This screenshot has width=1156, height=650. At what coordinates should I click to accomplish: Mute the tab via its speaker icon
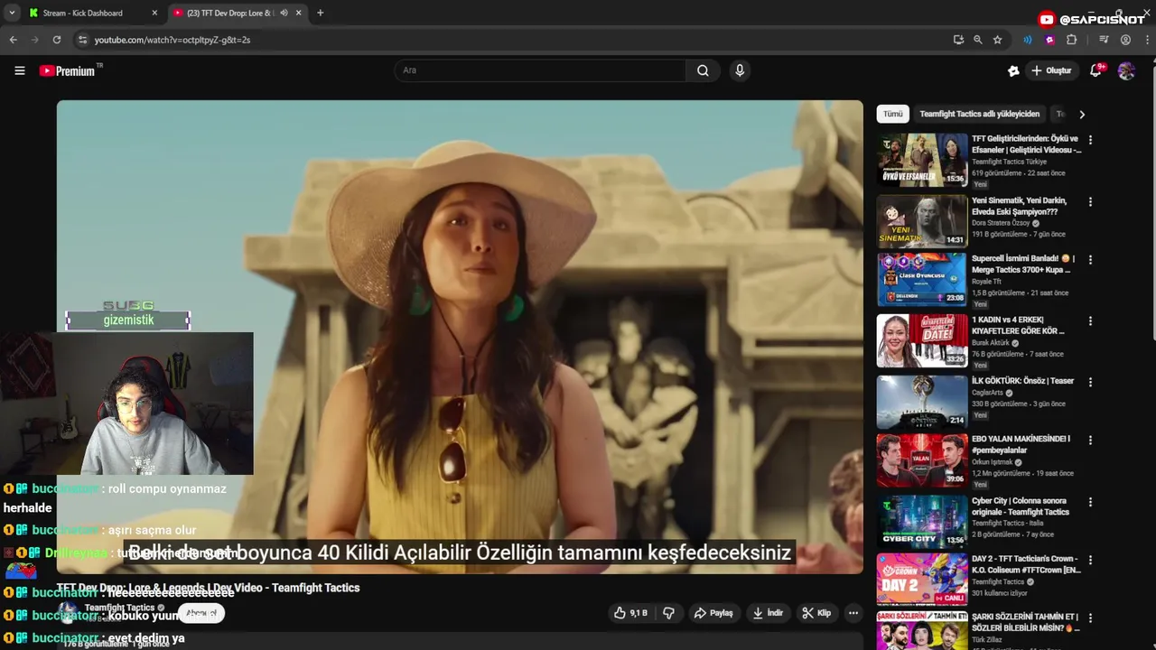click(x=284, y=13)
